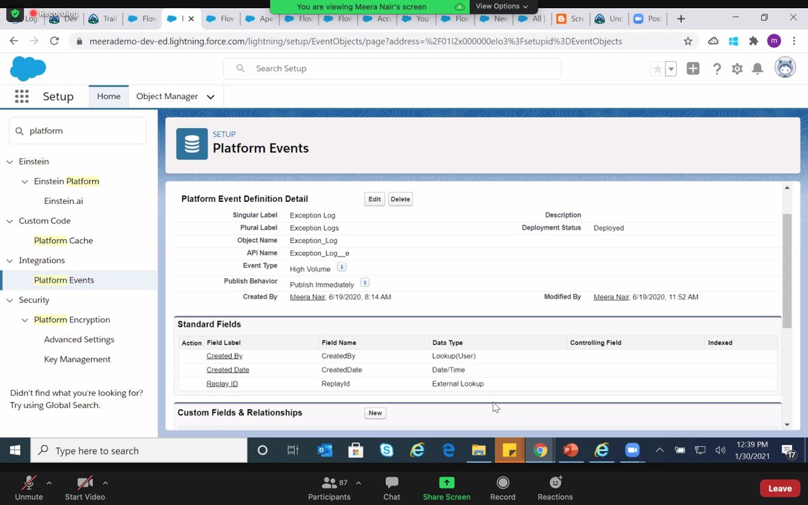Click the Salesforce cloud logo
The height and width of the screenshot is (505, 808).
click(28, 68)
